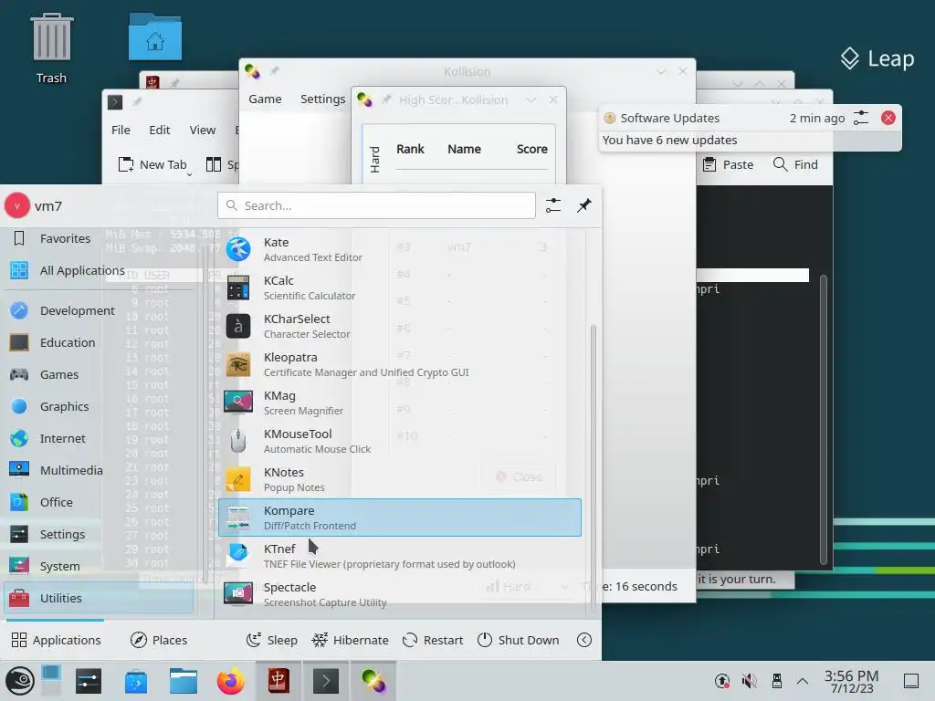The height and width of the screenshot is (701, 935).
Task: Pin the application launcher open
Action: 584,205
